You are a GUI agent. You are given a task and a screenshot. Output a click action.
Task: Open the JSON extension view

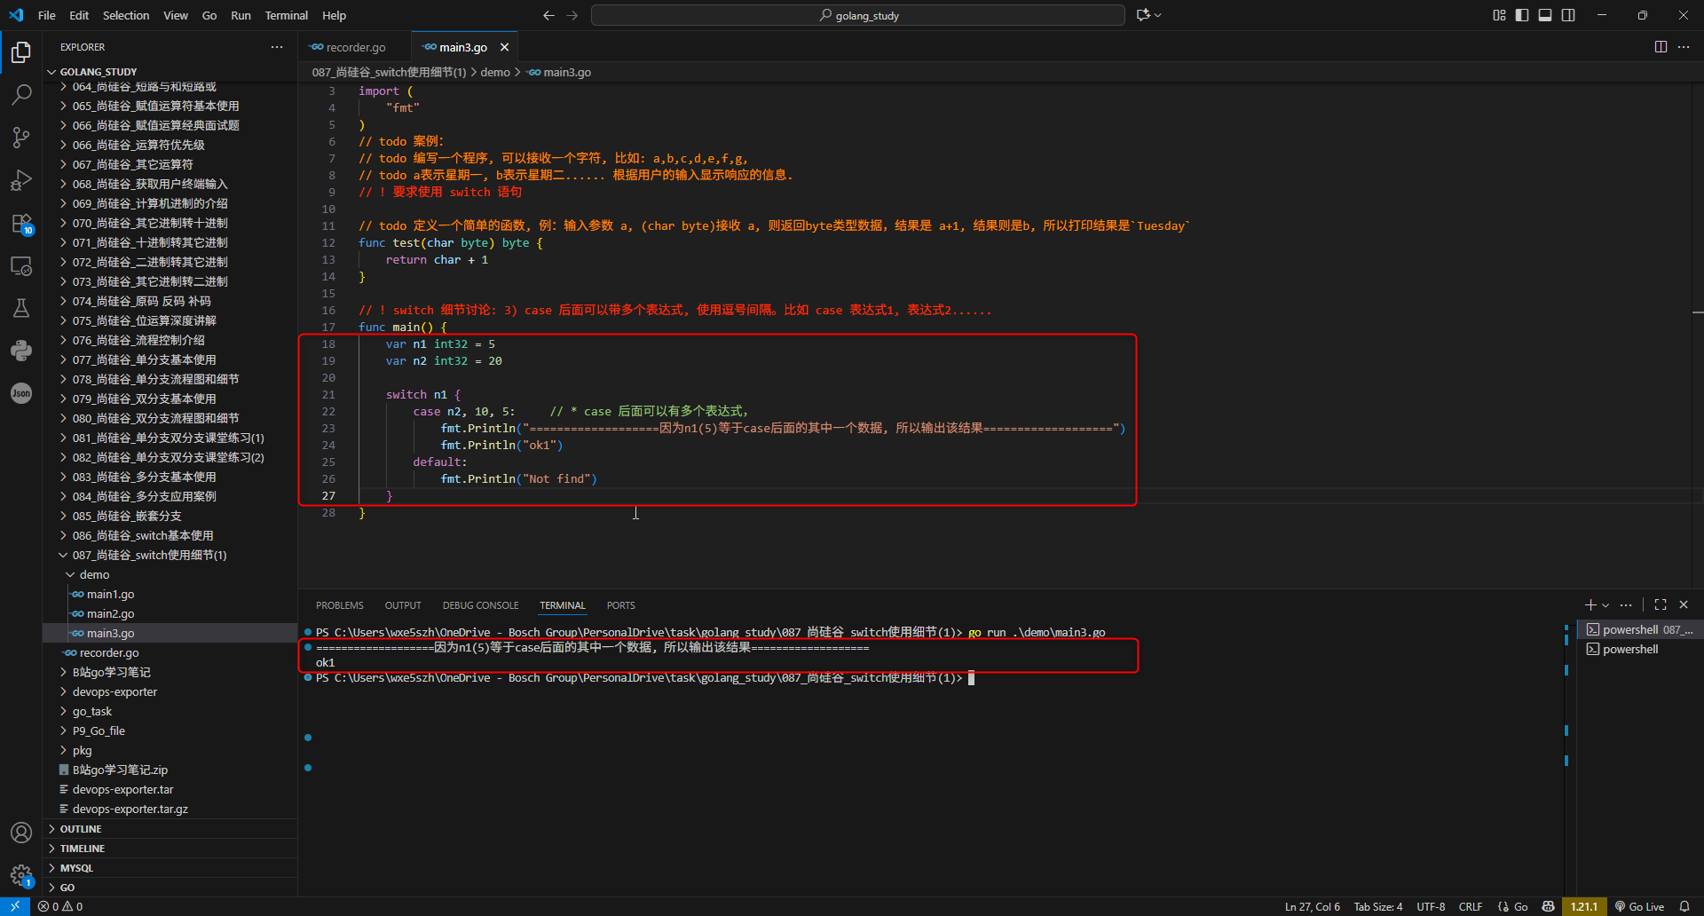21,393
